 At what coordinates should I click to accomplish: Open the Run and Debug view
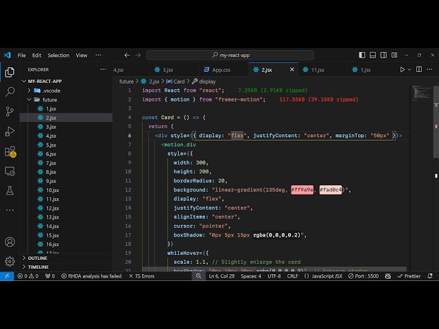(x=10, y=131)
